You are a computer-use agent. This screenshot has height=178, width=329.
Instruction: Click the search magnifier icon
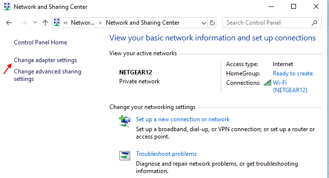pyautogui.click(x=314, y=23)
